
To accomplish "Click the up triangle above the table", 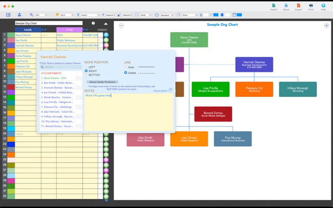I will [106, 24].
